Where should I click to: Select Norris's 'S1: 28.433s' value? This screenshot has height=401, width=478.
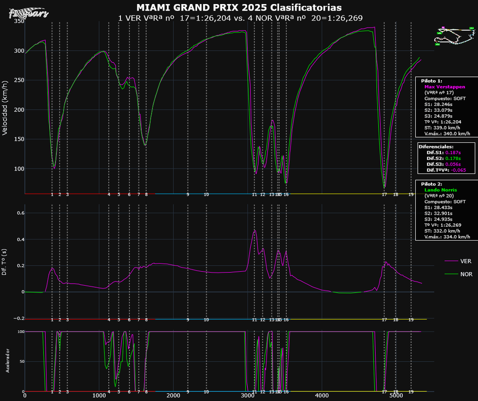(x=438, y=208)
